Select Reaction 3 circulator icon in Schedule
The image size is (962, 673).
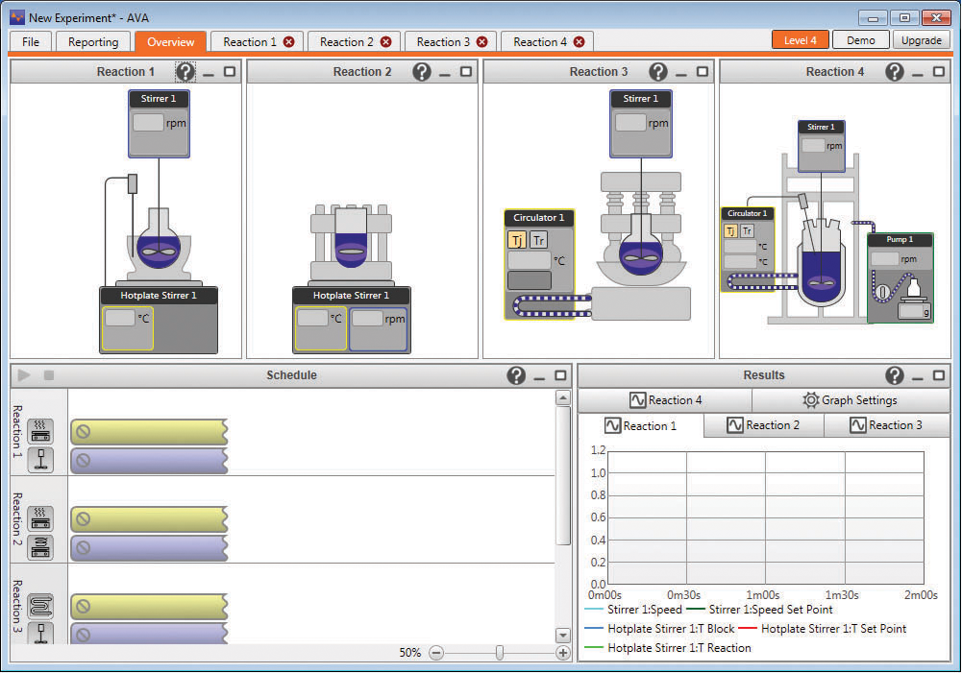(40, 606)
